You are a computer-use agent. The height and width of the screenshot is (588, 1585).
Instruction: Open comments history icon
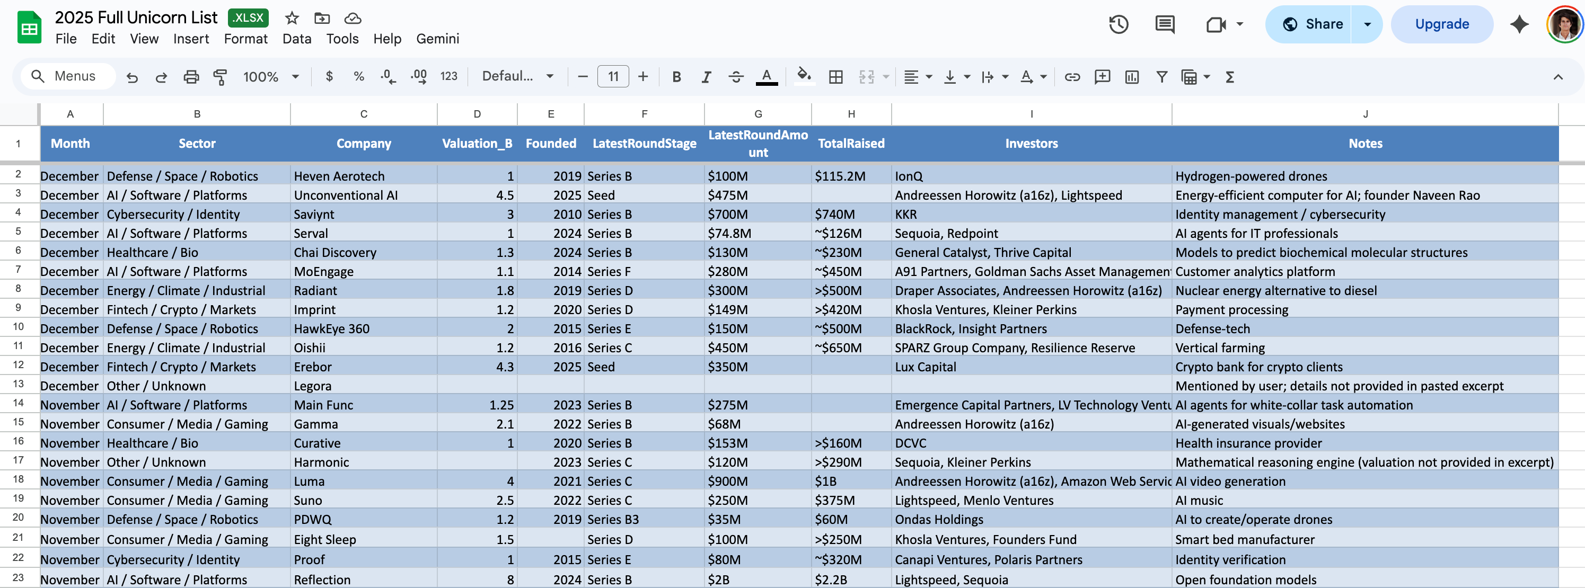pos(1164,24)
